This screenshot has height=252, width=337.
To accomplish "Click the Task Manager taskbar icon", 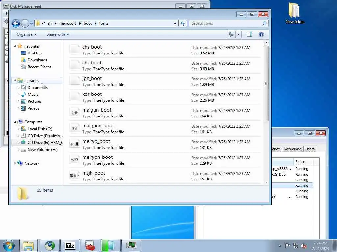I will pos(131,245).
